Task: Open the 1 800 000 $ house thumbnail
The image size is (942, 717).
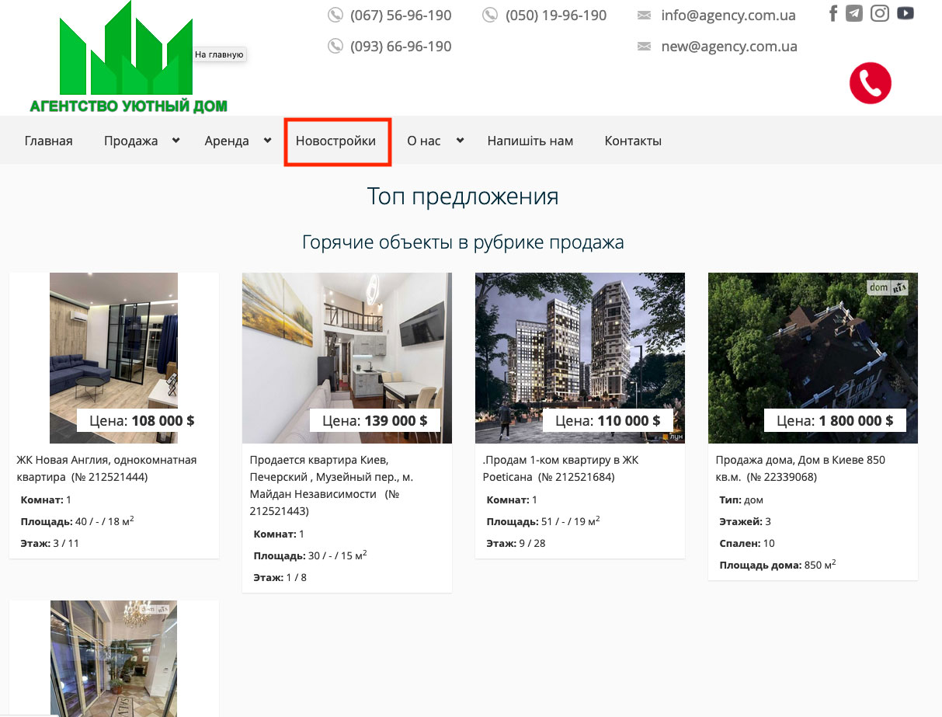Action: pos(812,357)
